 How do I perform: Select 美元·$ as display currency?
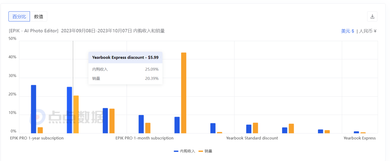pyautogui.click(x=347, y=31)
